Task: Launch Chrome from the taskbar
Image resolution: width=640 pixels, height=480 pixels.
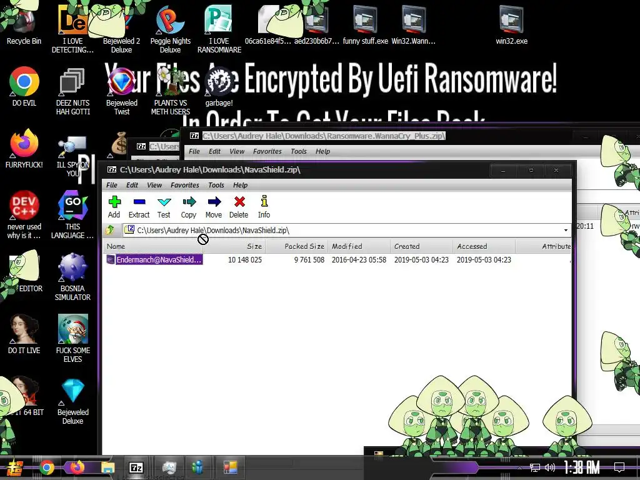Action: pyautogui.click(x=46, y=467)
